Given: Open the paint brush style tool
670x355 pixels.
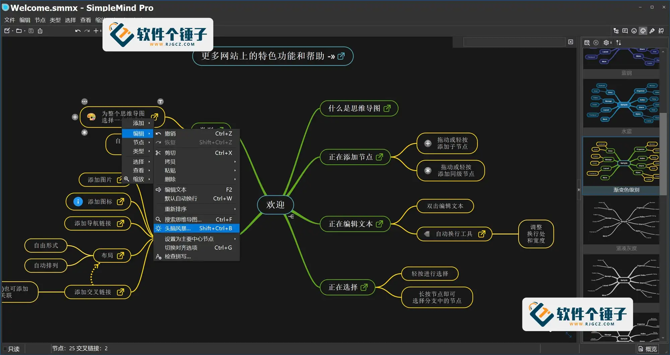Looking at the screenshot, I should [x=652, y=31].
